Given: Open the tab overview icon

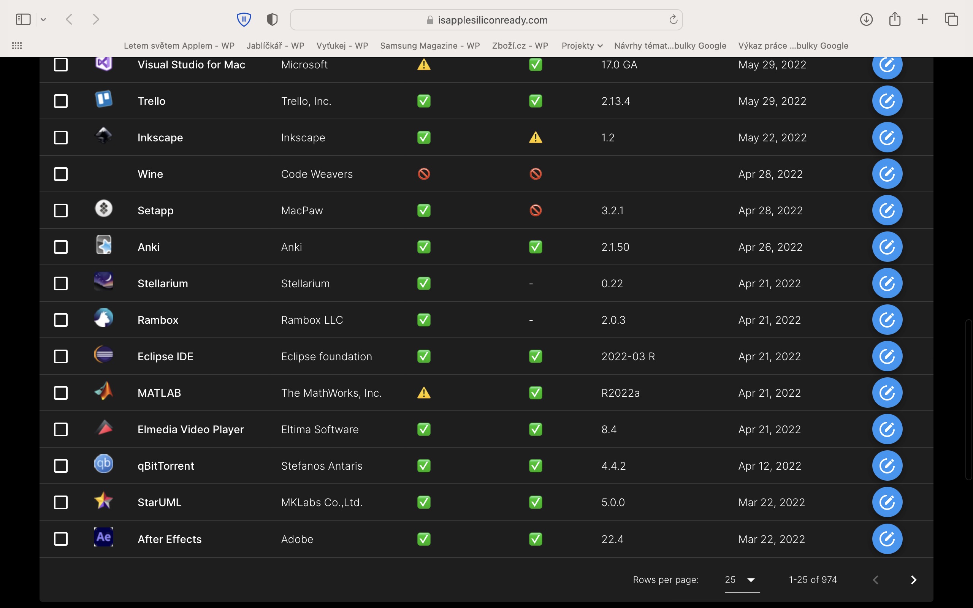Looking at the screenshot, I should 951,19.
